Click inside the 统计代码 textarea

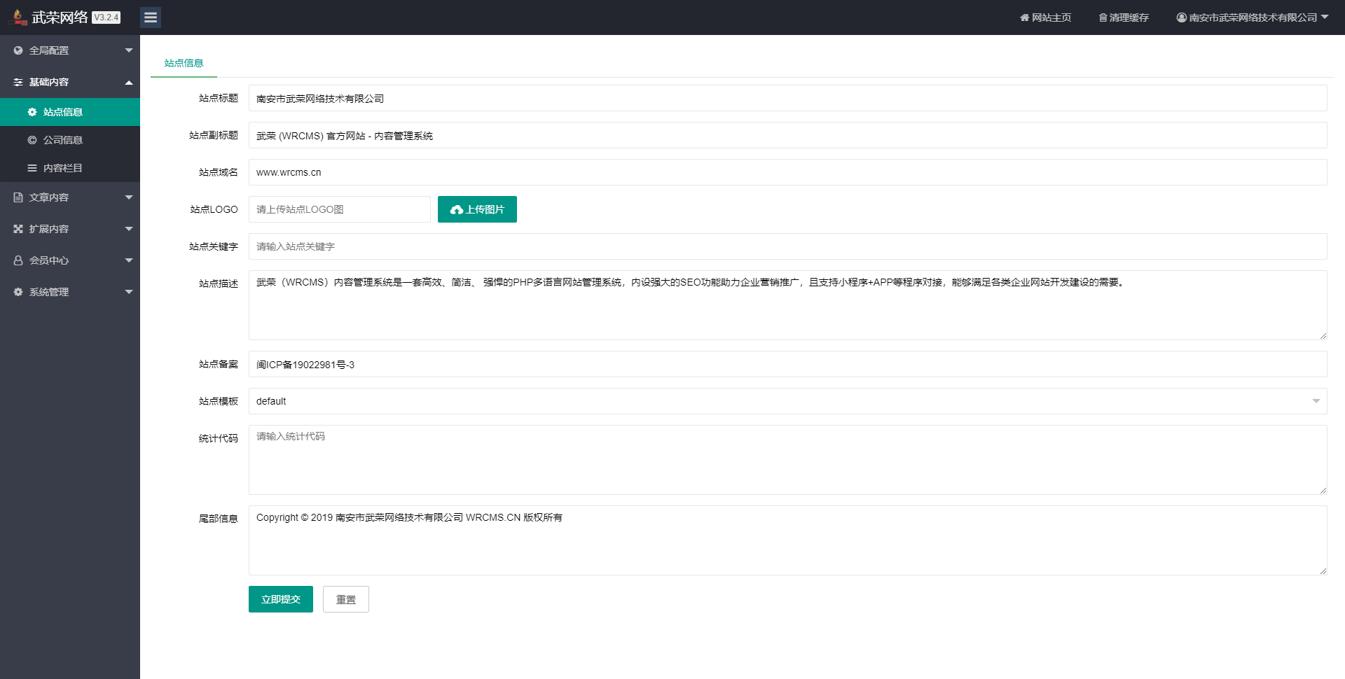pos(787,460)
